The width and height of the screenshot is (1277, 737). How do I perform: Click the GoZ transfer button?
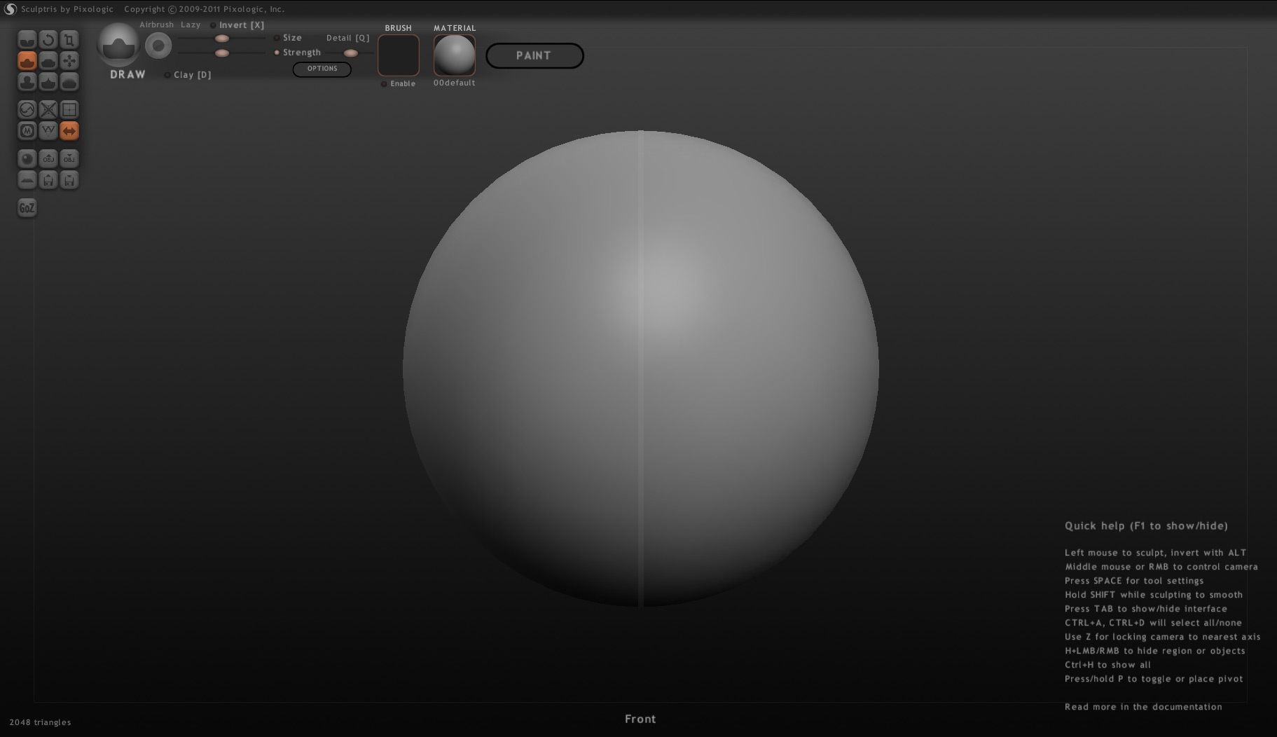27,207
